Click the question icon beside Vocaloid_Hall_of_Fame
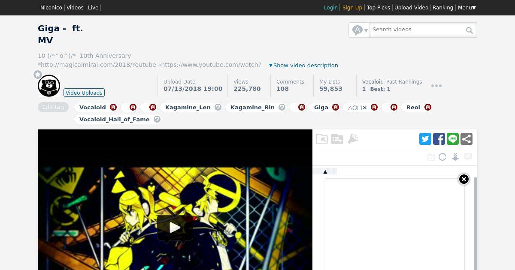The height and width of the screenshot is (270, 515). pos(157,119)
